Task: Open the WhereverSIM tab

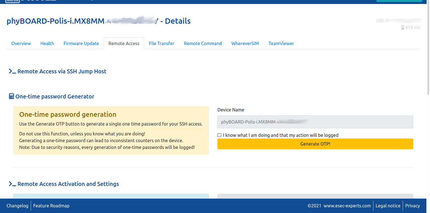Action: (x=245, y=43)
